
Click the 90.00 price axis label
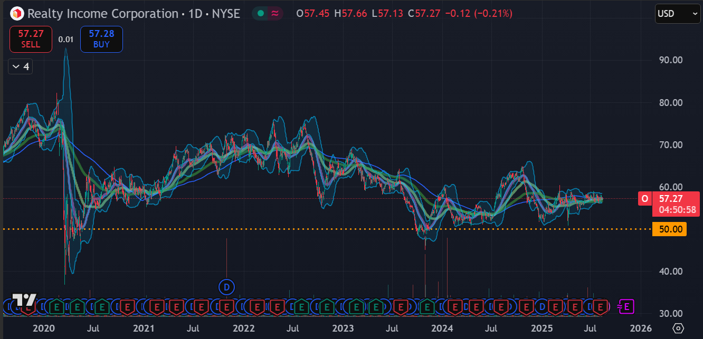tap(670, 60)
